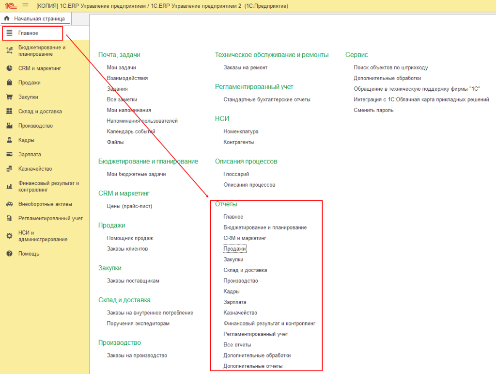The image size is (496, 374).
Task: Select Главное section in sidebar
Action: coord(28,33)
